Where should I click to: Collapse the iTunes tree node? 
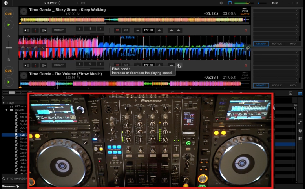coord(4,103)
